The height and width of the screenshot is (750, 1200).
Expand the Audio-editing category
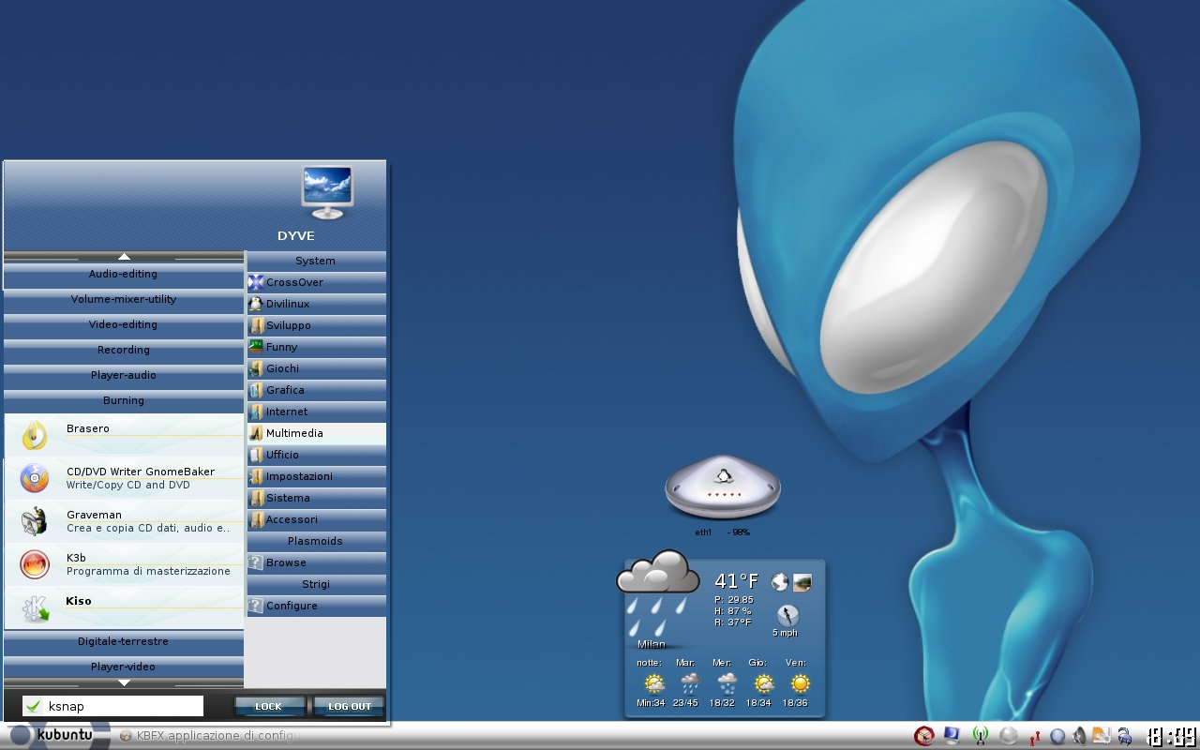point(124,275)
